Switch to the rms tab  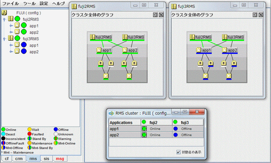33,159
